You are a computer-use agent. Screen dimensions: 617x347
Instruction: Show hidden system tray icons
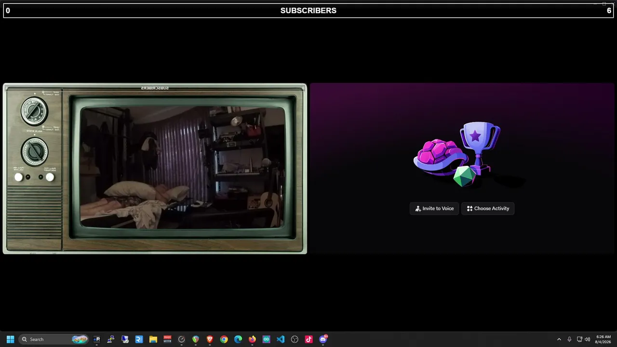(559, 339)
